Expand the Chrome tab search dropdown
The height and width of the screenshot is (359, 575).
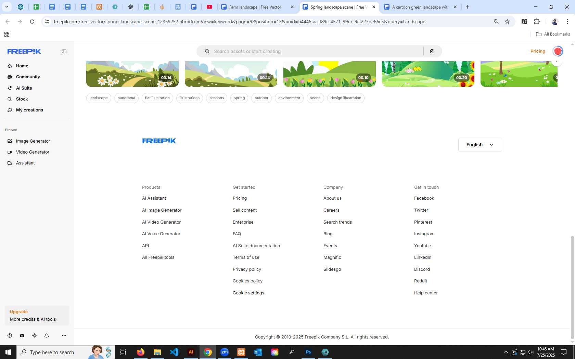(x=7, y=7)
